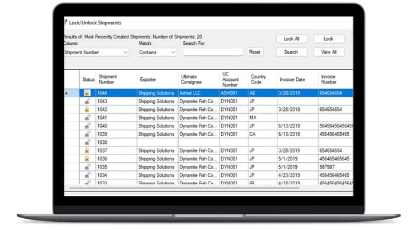This screenshot has height=230, width=414.
Task: Click the unlocked padlock icon for shipment 1038
Action: (88, 142)
